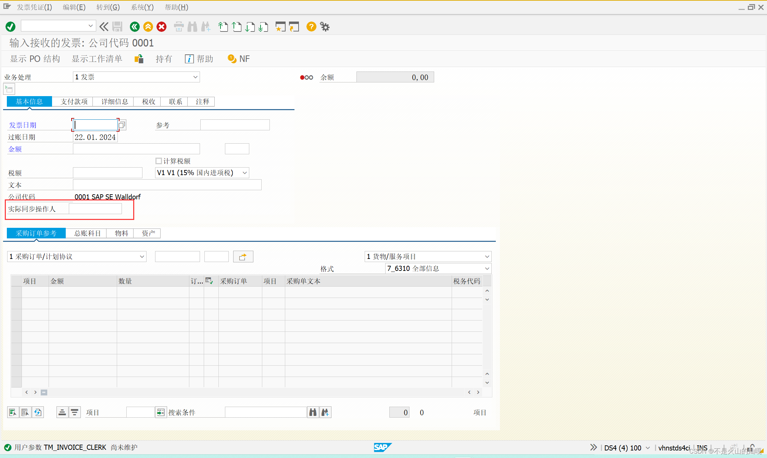This screenshot has height=458, width=767.
Task: Click the Next Page icon
Action: [x=250, y=26]
